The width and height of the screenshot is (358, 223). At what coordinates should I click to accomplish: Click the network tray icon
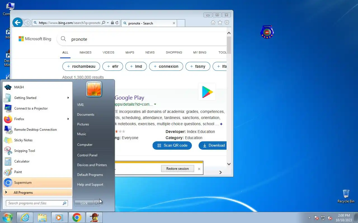[323, 218]
